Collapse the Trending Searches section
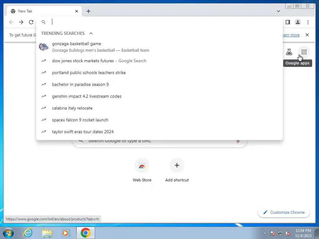319x239 pixels. 91,33
